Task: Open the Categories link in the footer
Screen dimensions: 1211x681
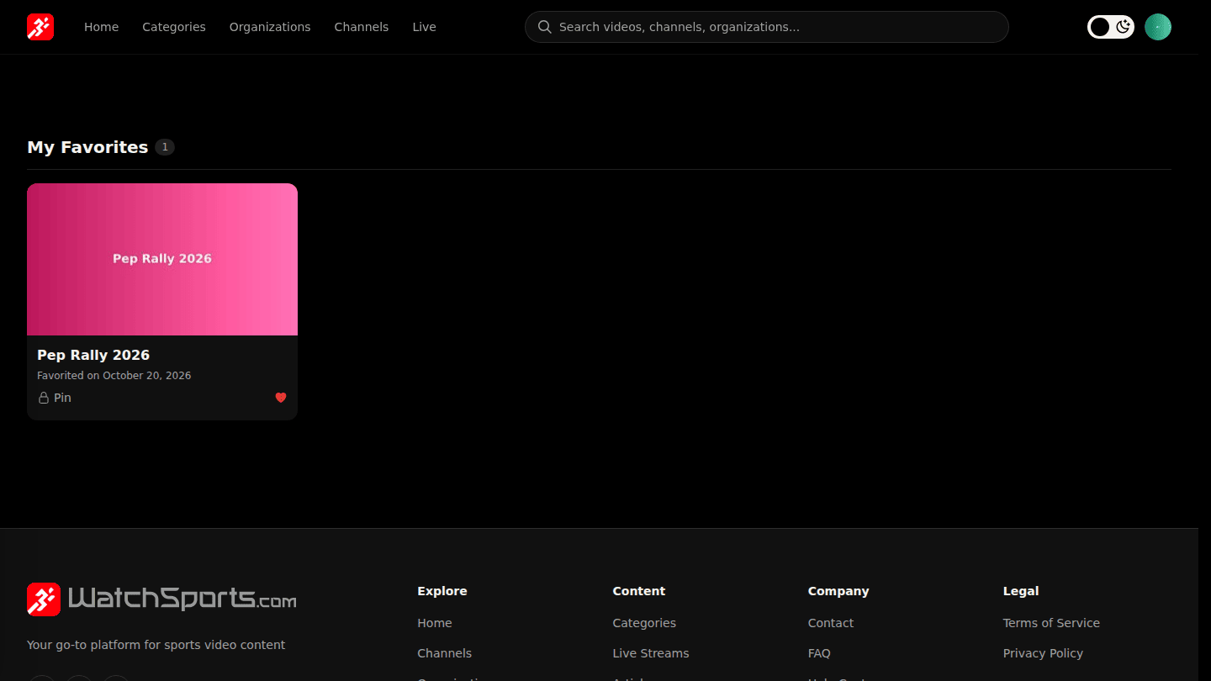Action: point(644,623)
